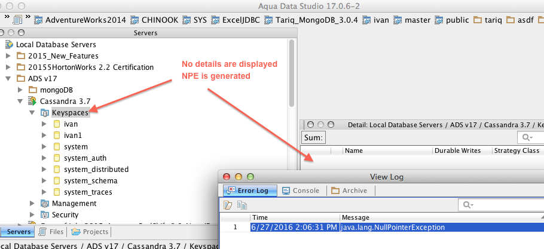Collapse the Cassandra 3.7 server node

coord(20,102)
